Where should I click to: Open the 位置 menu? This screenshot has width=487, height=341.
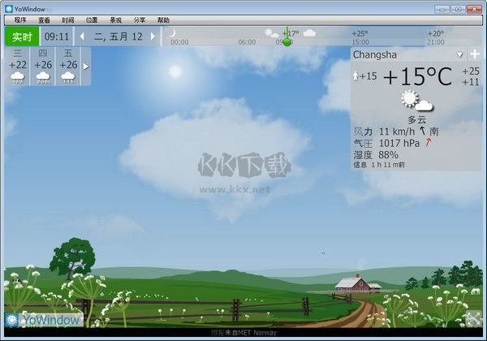point(92,20)
